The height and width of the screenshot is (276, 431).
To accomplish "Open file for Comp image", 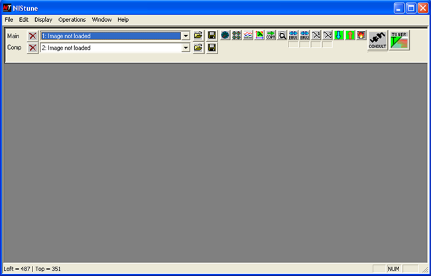I will [198, 48].
